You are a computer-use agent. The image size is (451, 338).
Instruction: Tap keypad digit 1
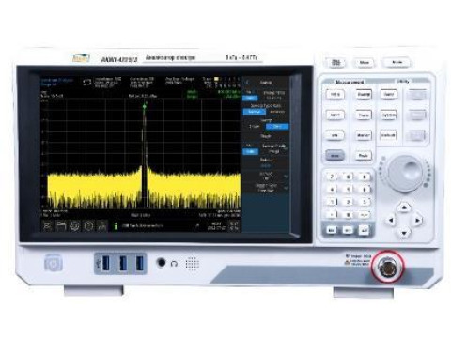332,202
